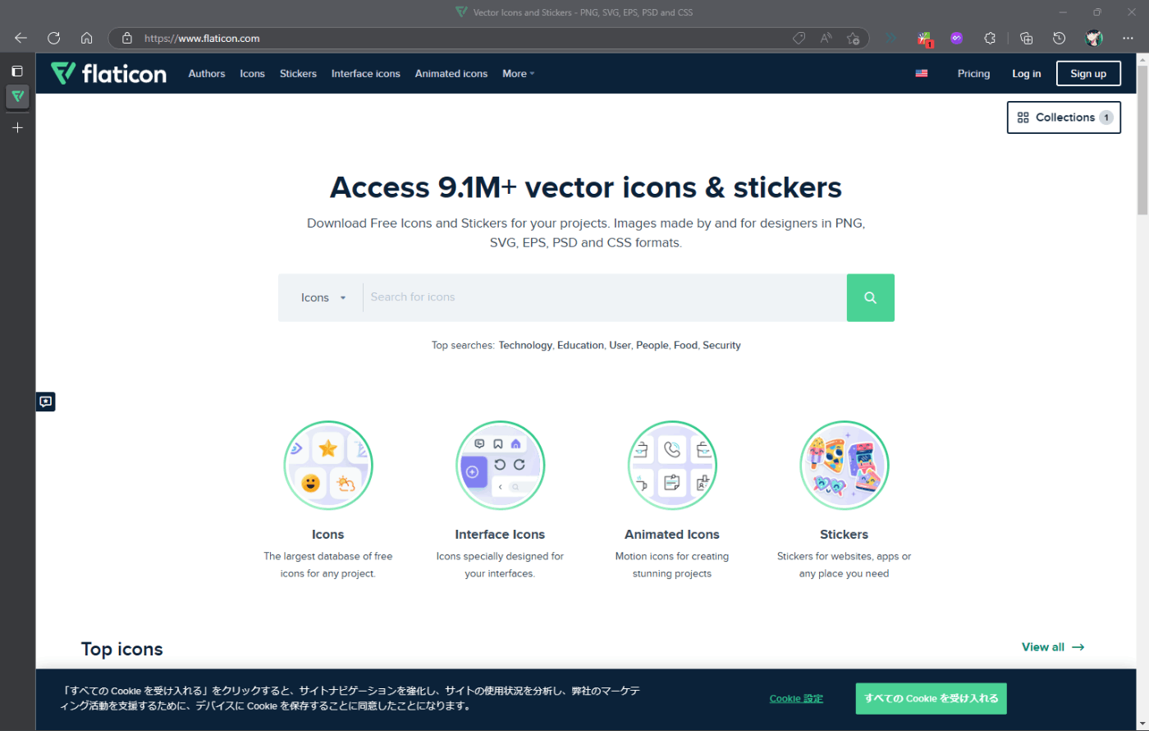Open browser home page icon

coord(87,38)
